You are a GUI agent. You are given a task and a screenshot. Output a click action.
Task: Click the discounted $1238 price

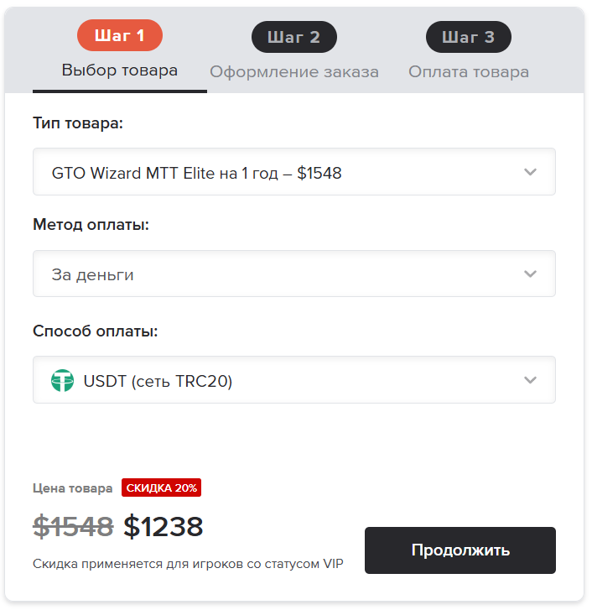(164, 526)
